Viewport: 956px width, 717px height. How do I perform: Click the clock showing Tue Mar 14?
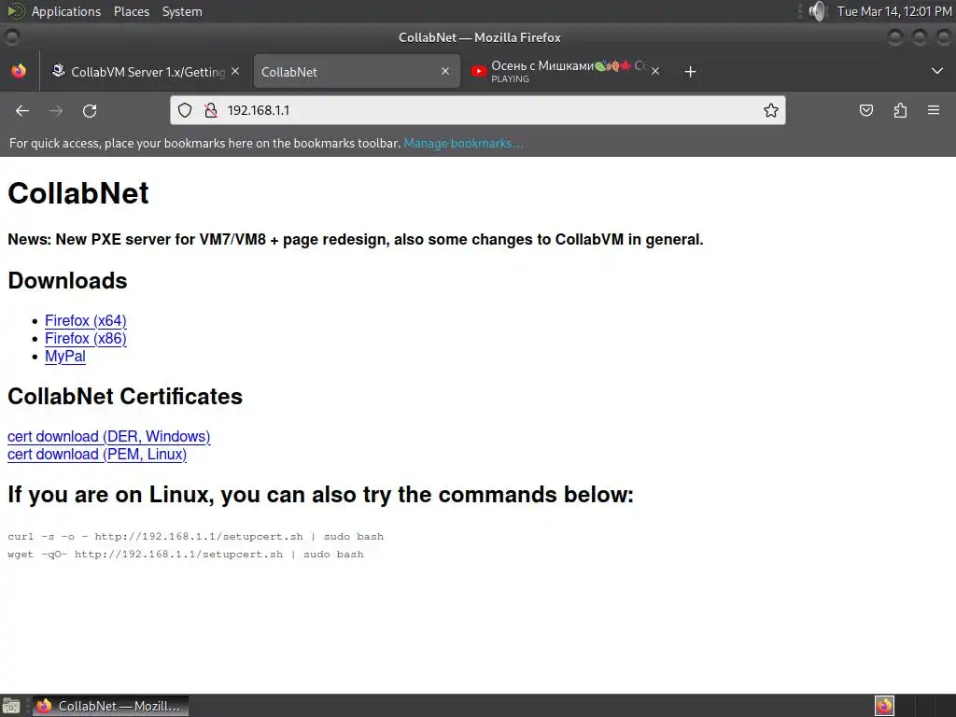click(893, 11)
